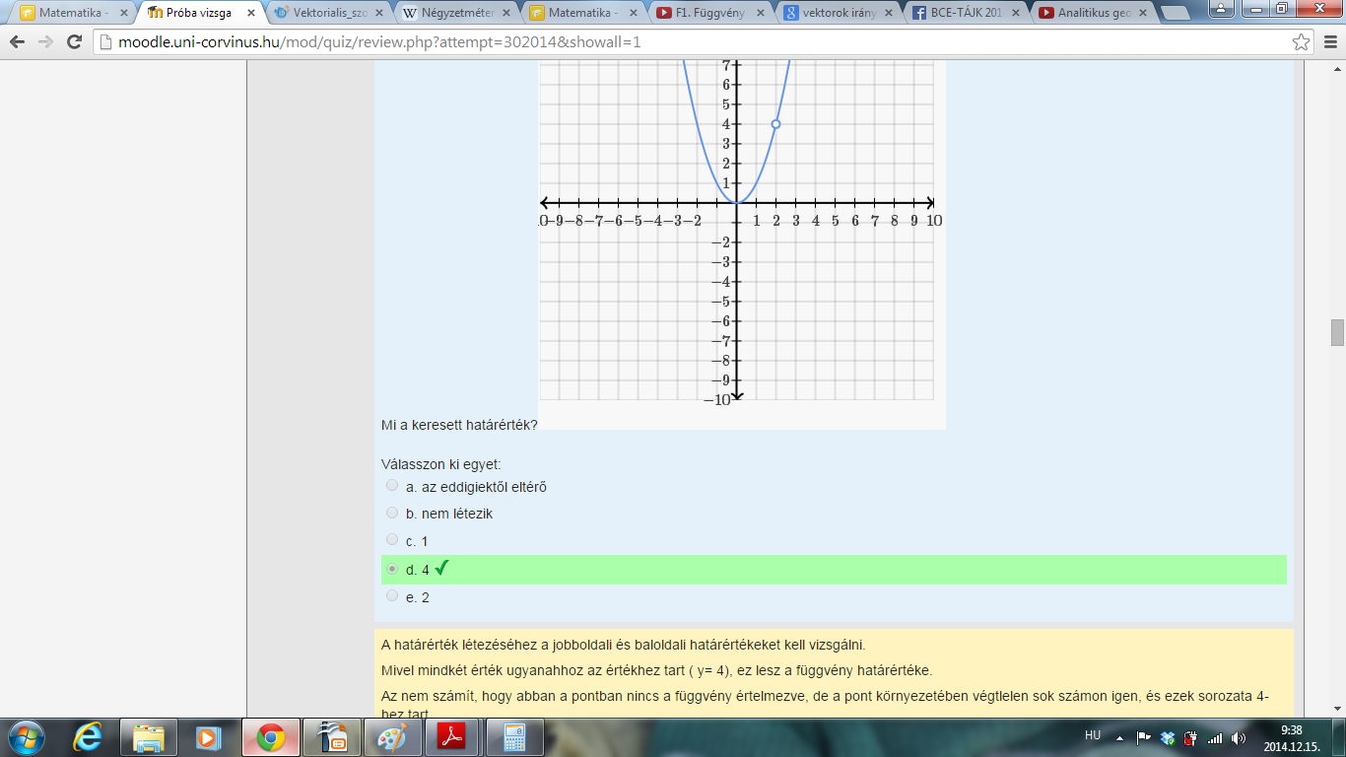Image resolution: width=1346 pixels, height=757 pixels.
Task: Open the Chrome hamburger menu
Action: pos(1329,42)
